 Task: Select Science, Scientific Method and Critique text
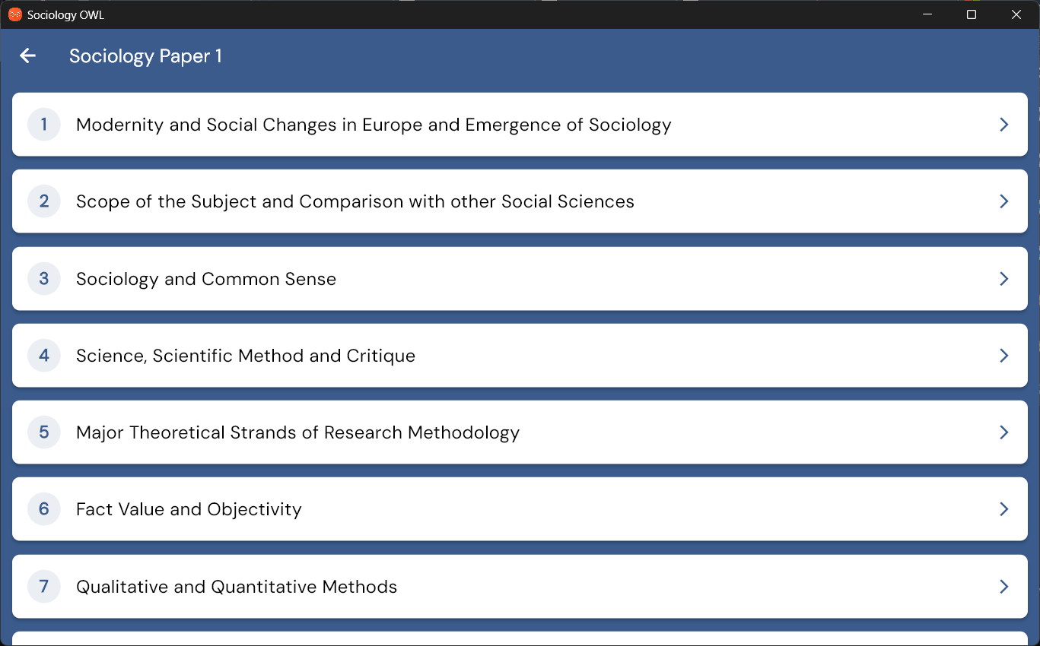(246, 356)
